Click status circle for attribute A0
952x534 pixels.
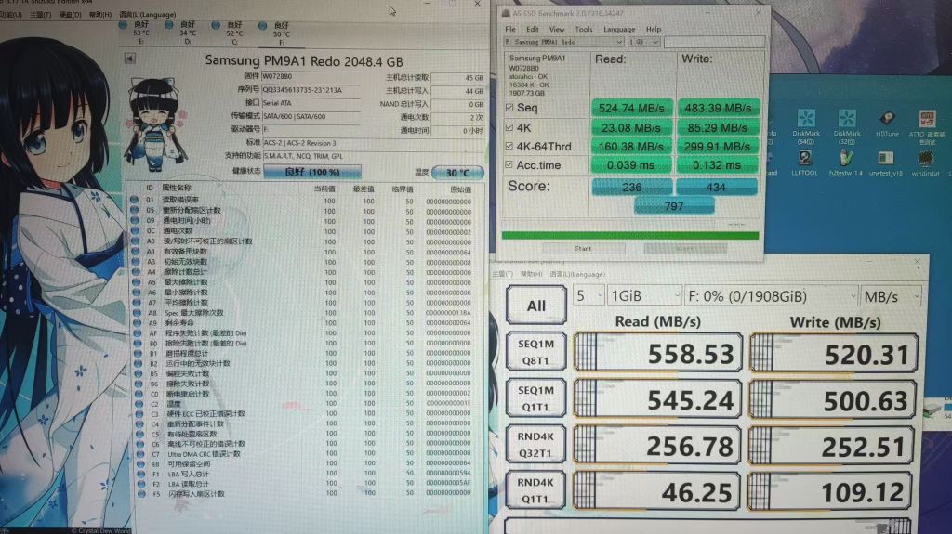135,241
